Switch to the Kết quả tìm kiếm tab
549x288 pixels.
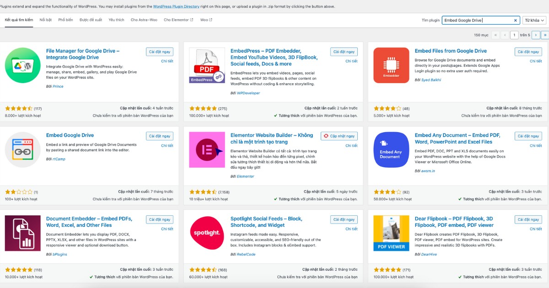pos(19,20)
